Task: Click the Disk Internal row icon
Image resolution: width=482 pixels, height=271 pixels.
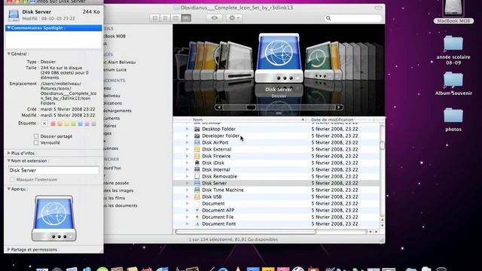Action: point(197,169)
